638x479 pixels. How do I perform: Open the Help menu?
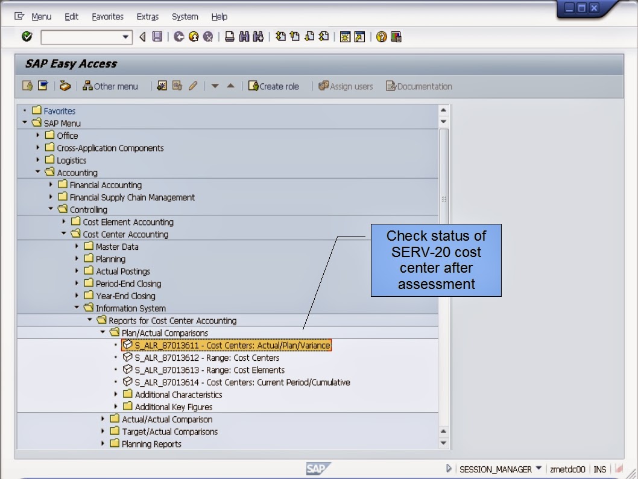219,17
